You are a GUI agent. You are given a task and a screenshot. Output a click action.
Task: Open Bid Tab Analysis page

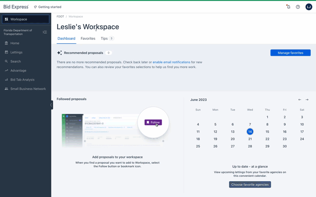click(x=22, y=80)
